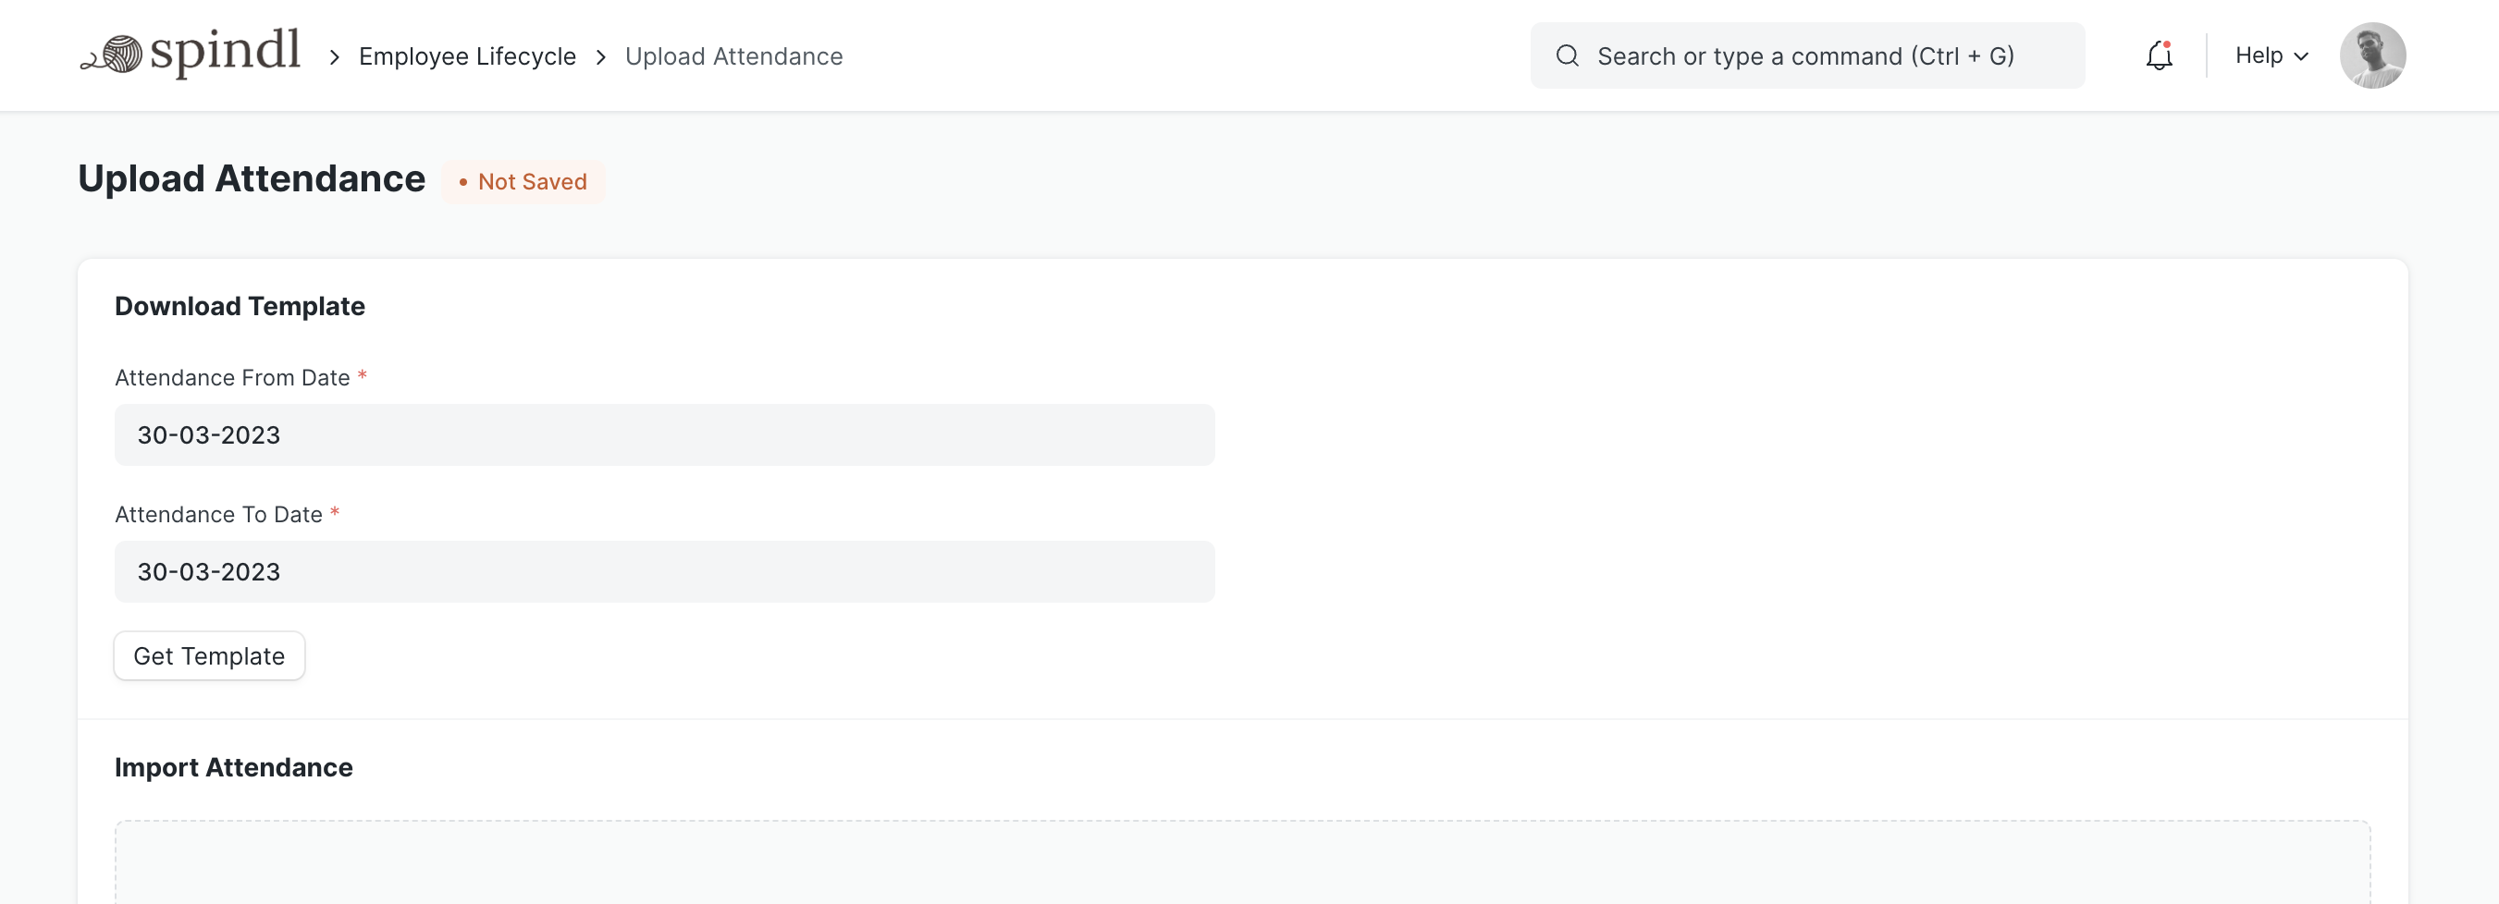Focus the search command bar
The width and height of the screenshot is (2499, 904).
1804,55
